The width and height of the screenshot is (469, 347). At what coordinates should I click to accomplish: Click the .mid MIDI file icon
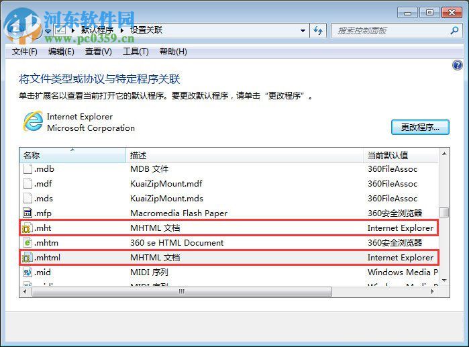click(x=28, y=272)
